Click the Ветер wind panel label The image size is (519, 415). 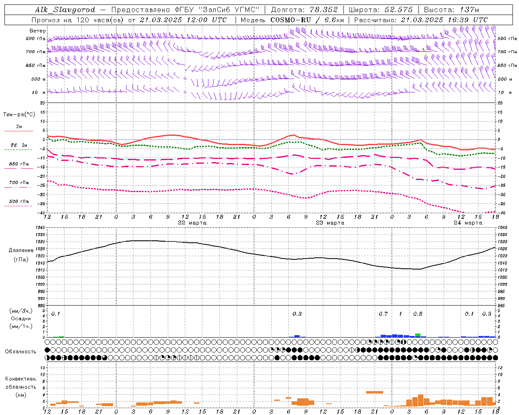[38, 31]
